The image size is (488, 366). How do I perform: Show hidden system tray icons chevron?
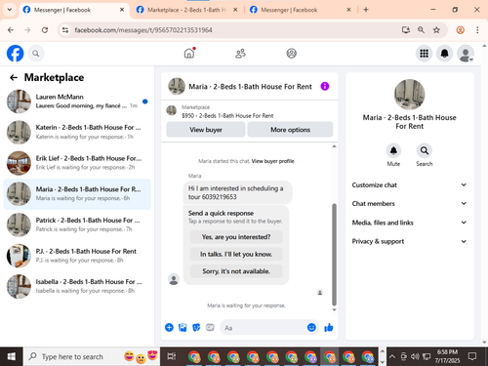(x=392, y=357)
